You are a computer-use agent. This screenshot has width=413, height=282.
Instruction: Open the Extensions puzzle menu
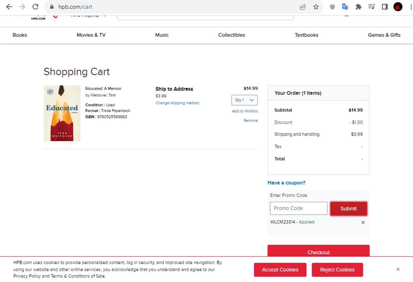click(x=358, y=7)
